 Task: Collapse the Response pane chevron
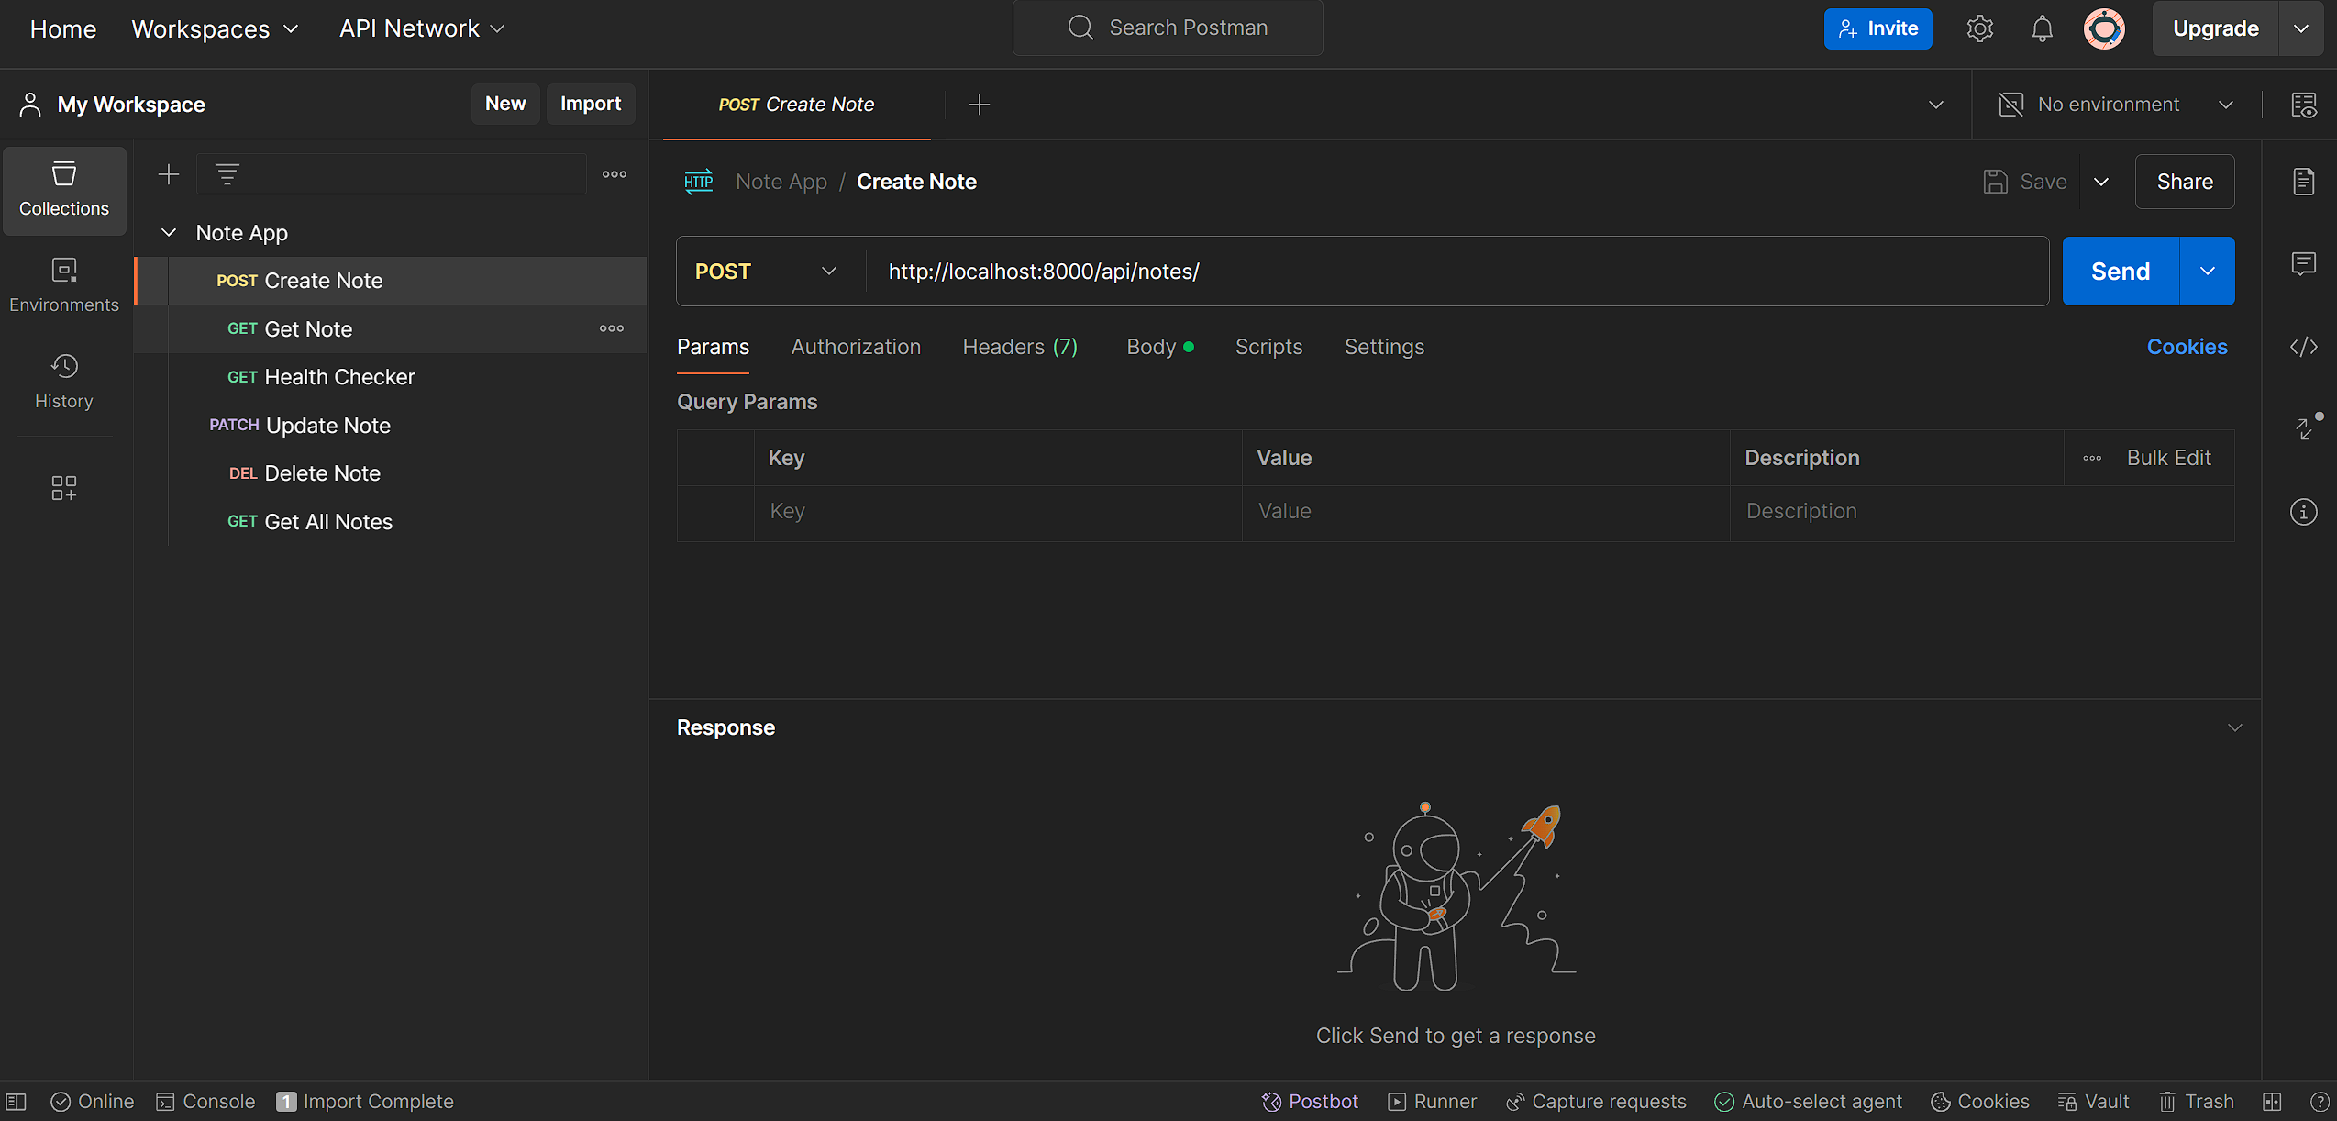(x=2235, y=727)
